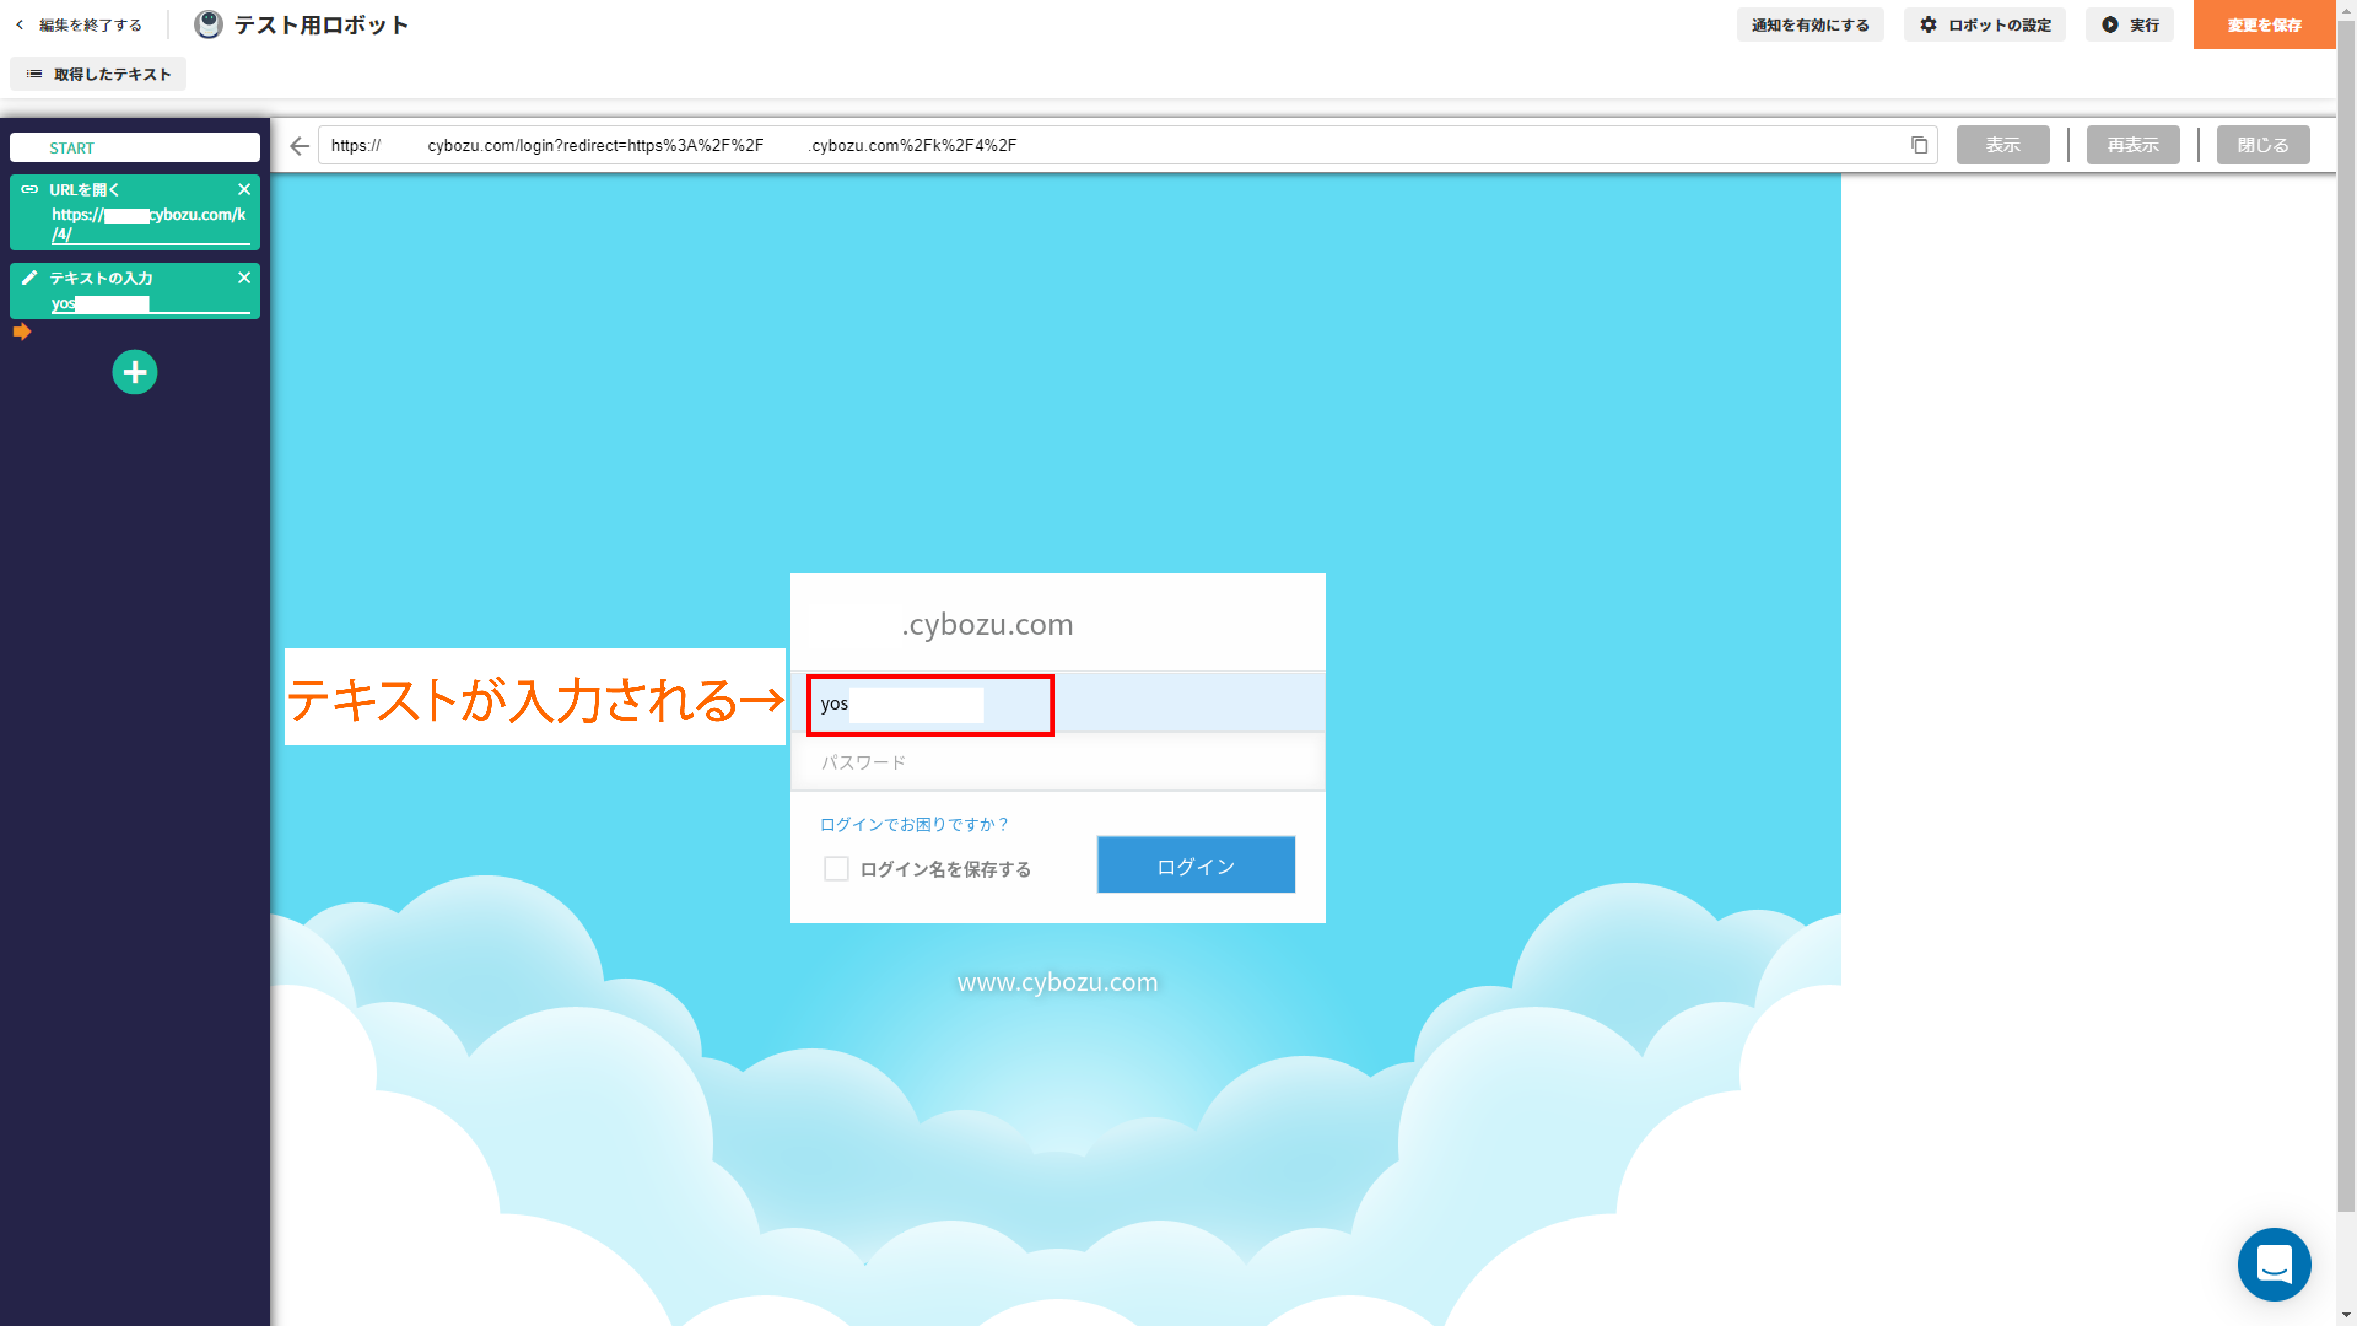The image size is (2357, 1326).
Task: Click the orange arrow step marker
Action: tap(22, 331)
